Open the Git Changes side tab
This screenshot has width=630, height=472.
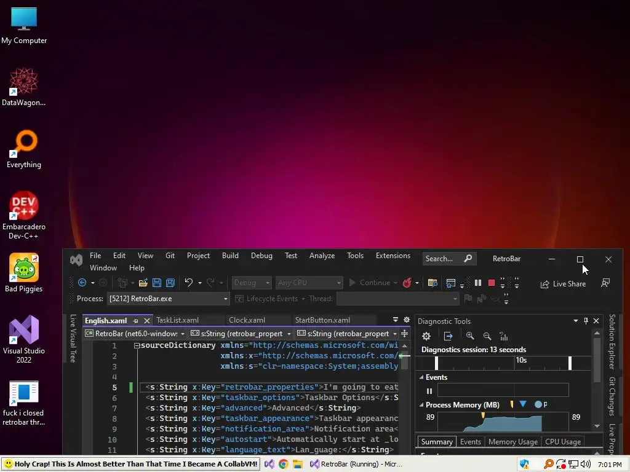612,396
